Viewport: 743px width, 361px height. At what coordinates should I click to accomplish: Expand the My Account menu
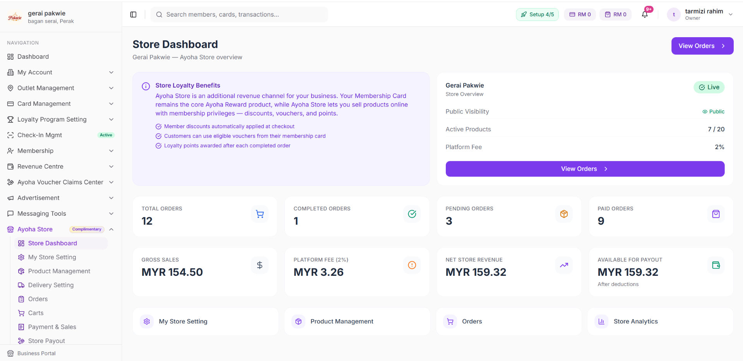(61, 72)
